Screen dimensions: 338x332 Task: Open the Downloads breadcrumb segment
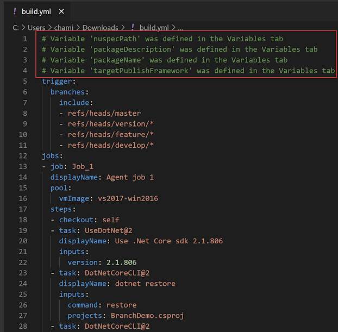pyautogui.click(x=100, y=28)
